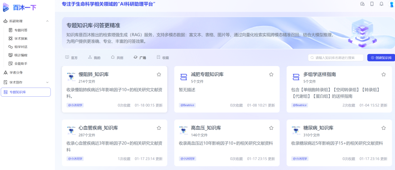Viewport: 395px width, 170px height.
Task: Click 减肥专题知识库 card icon
Action: (x=184, y=77)
